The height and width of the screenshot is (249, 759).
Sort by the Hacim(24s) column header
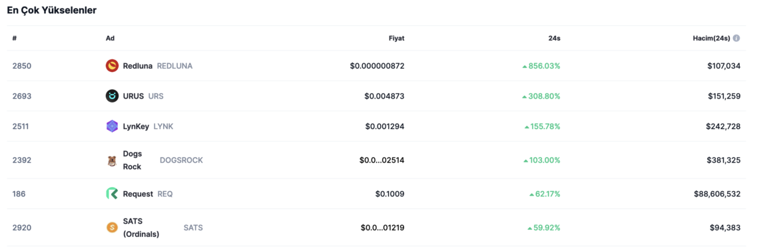[x=711, y=38]
